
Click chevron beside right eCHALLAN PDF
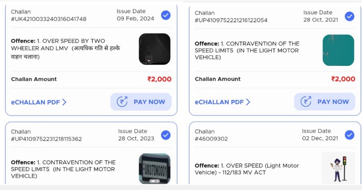(248, 102)
